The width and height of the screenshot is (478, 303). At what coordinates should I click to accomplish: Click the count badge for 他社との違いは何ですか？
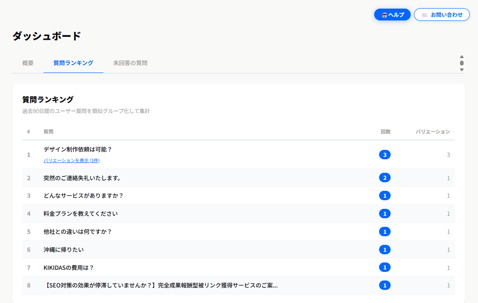[x=385, y=231]
